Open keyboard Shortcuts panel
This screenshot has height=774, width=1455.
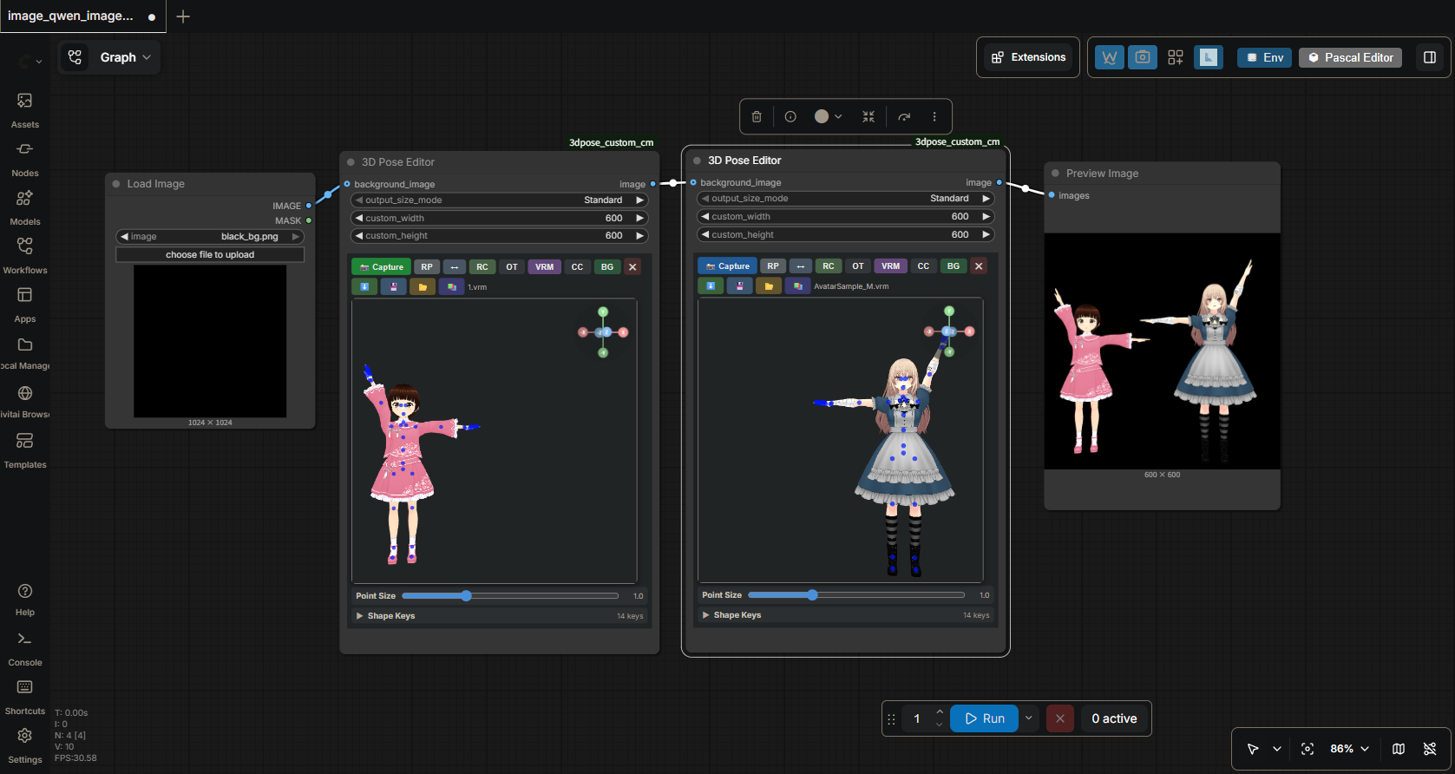[25, 697]
